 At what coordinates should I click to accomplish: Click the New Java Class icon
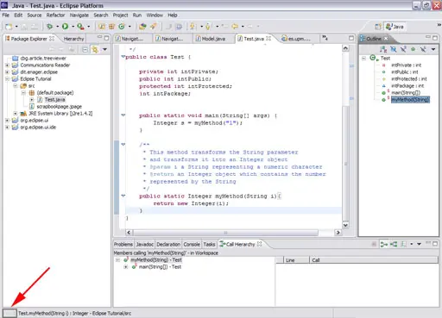122,27
